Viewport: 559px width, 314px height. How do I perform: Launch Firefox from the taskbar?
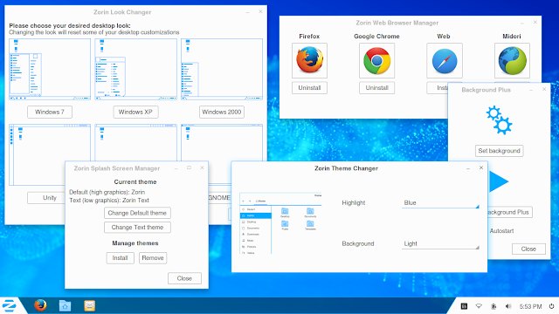[x=40, y=305]
